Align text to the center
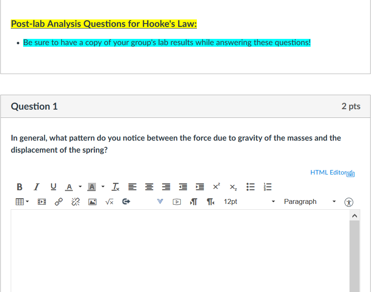The image size is (371, 292). coord(149,187)
